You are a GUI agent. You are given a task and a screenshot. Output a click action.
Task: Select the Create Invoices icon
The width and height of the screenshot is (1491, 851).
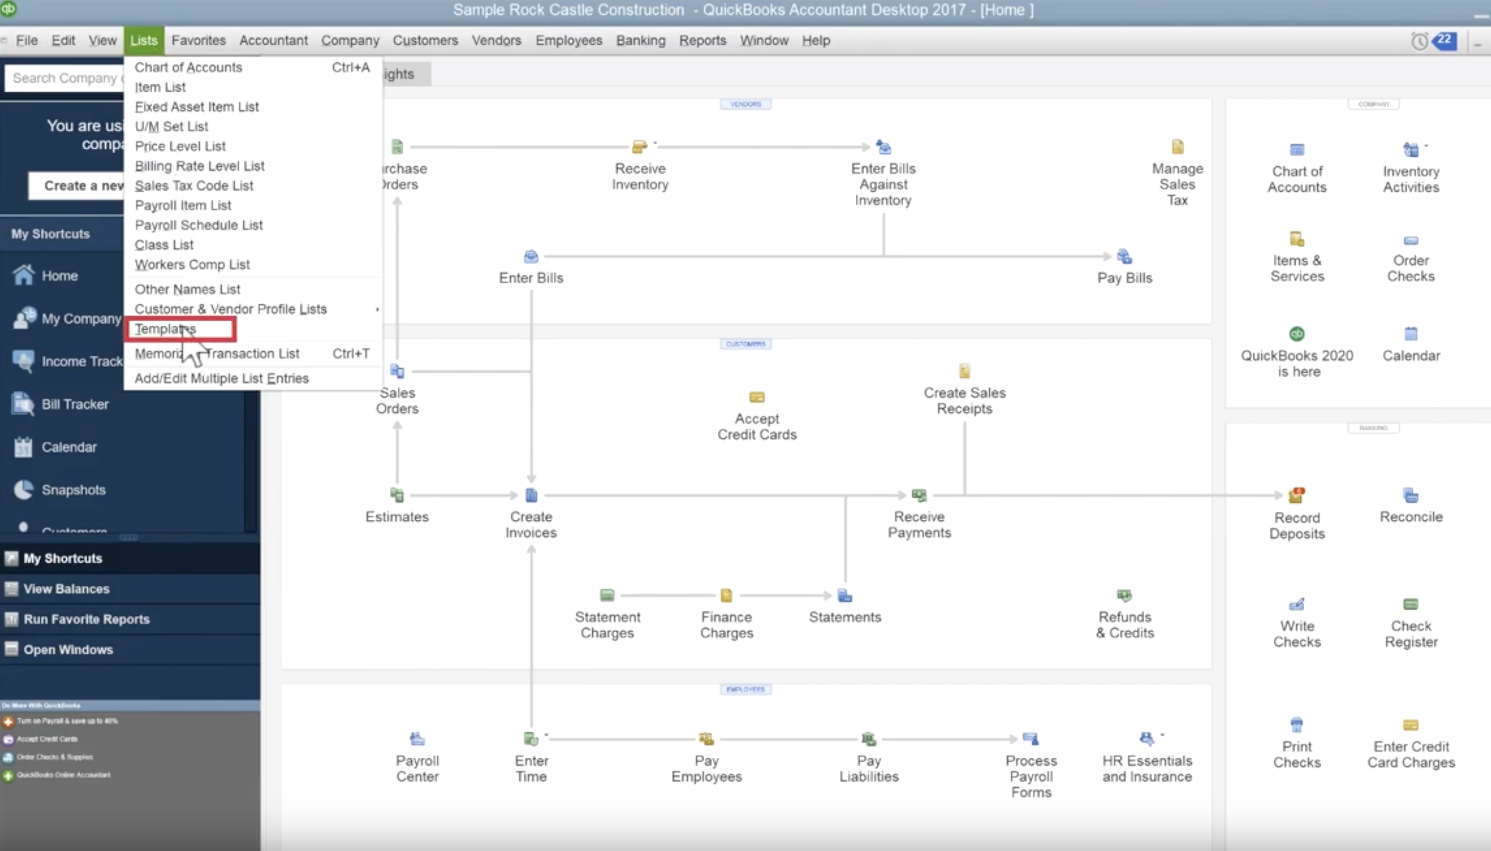click(530, 495)
